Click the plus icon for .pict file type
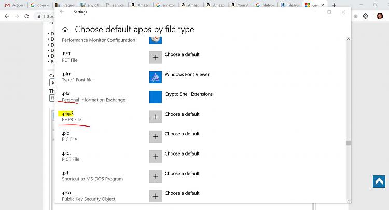Screen dimensions: 389x210 tap(156, 157)
